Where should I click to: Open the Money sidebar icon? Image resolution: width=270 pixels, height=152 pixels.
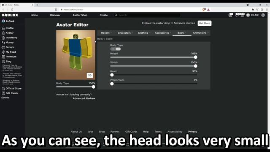(3, 42)
